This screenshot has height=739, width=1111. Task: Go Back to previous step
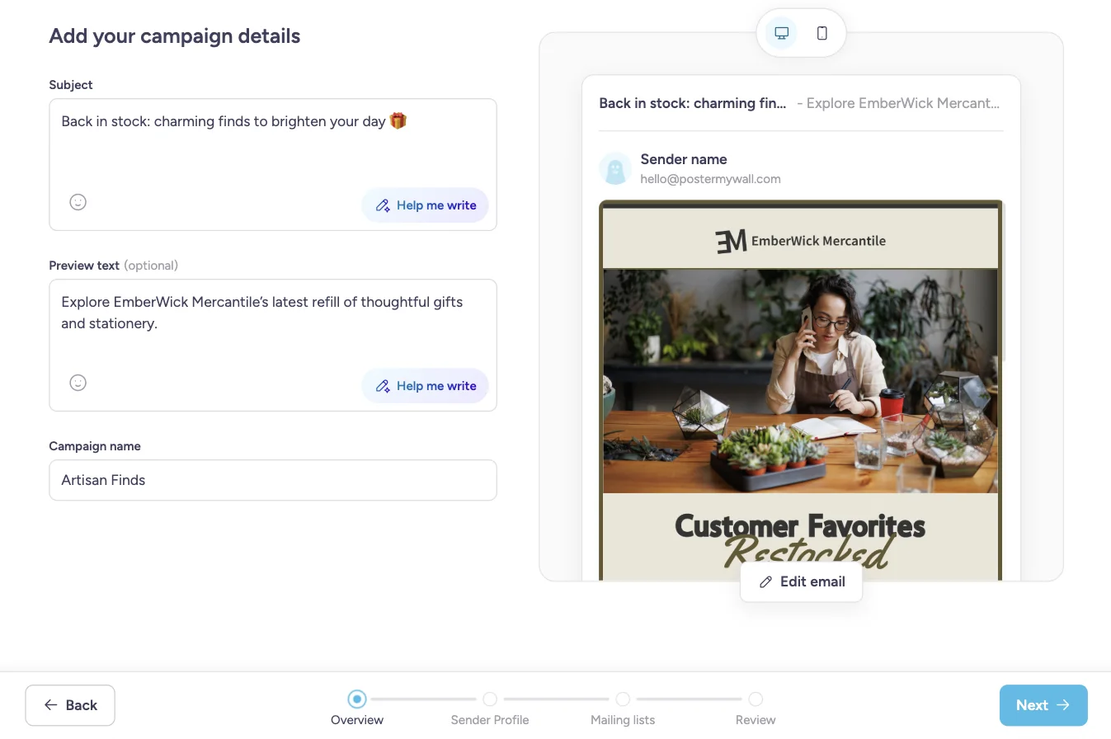point(70,705)
